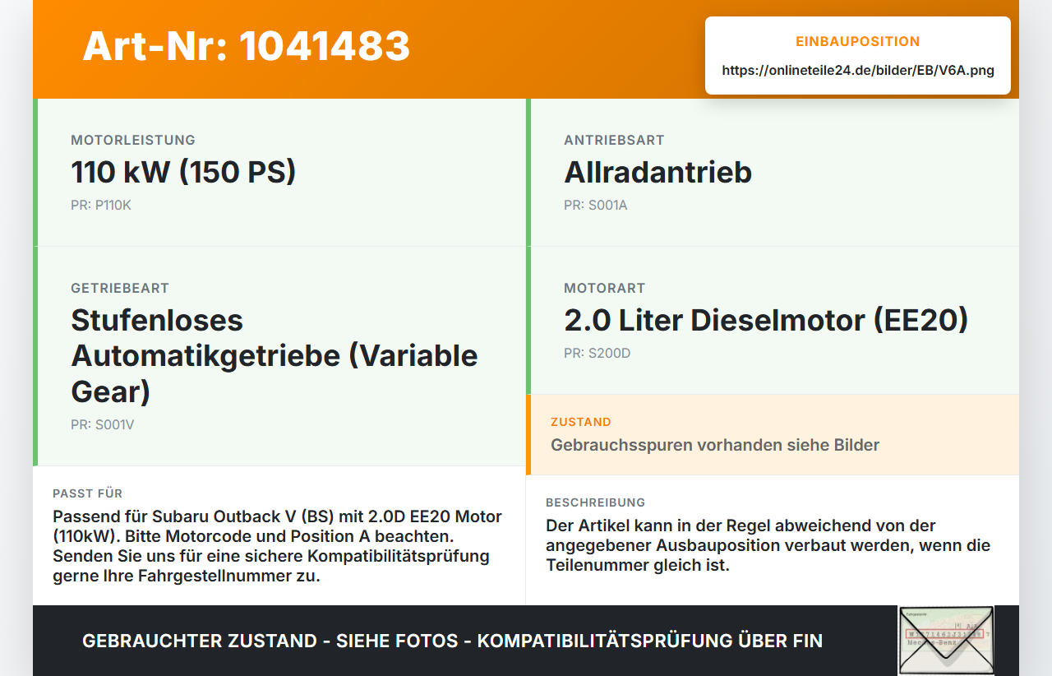The width and height of the screenshot is (1052, 676).
Task: Click the MOTORLEISTUNG label
Action: click(133, 141)
